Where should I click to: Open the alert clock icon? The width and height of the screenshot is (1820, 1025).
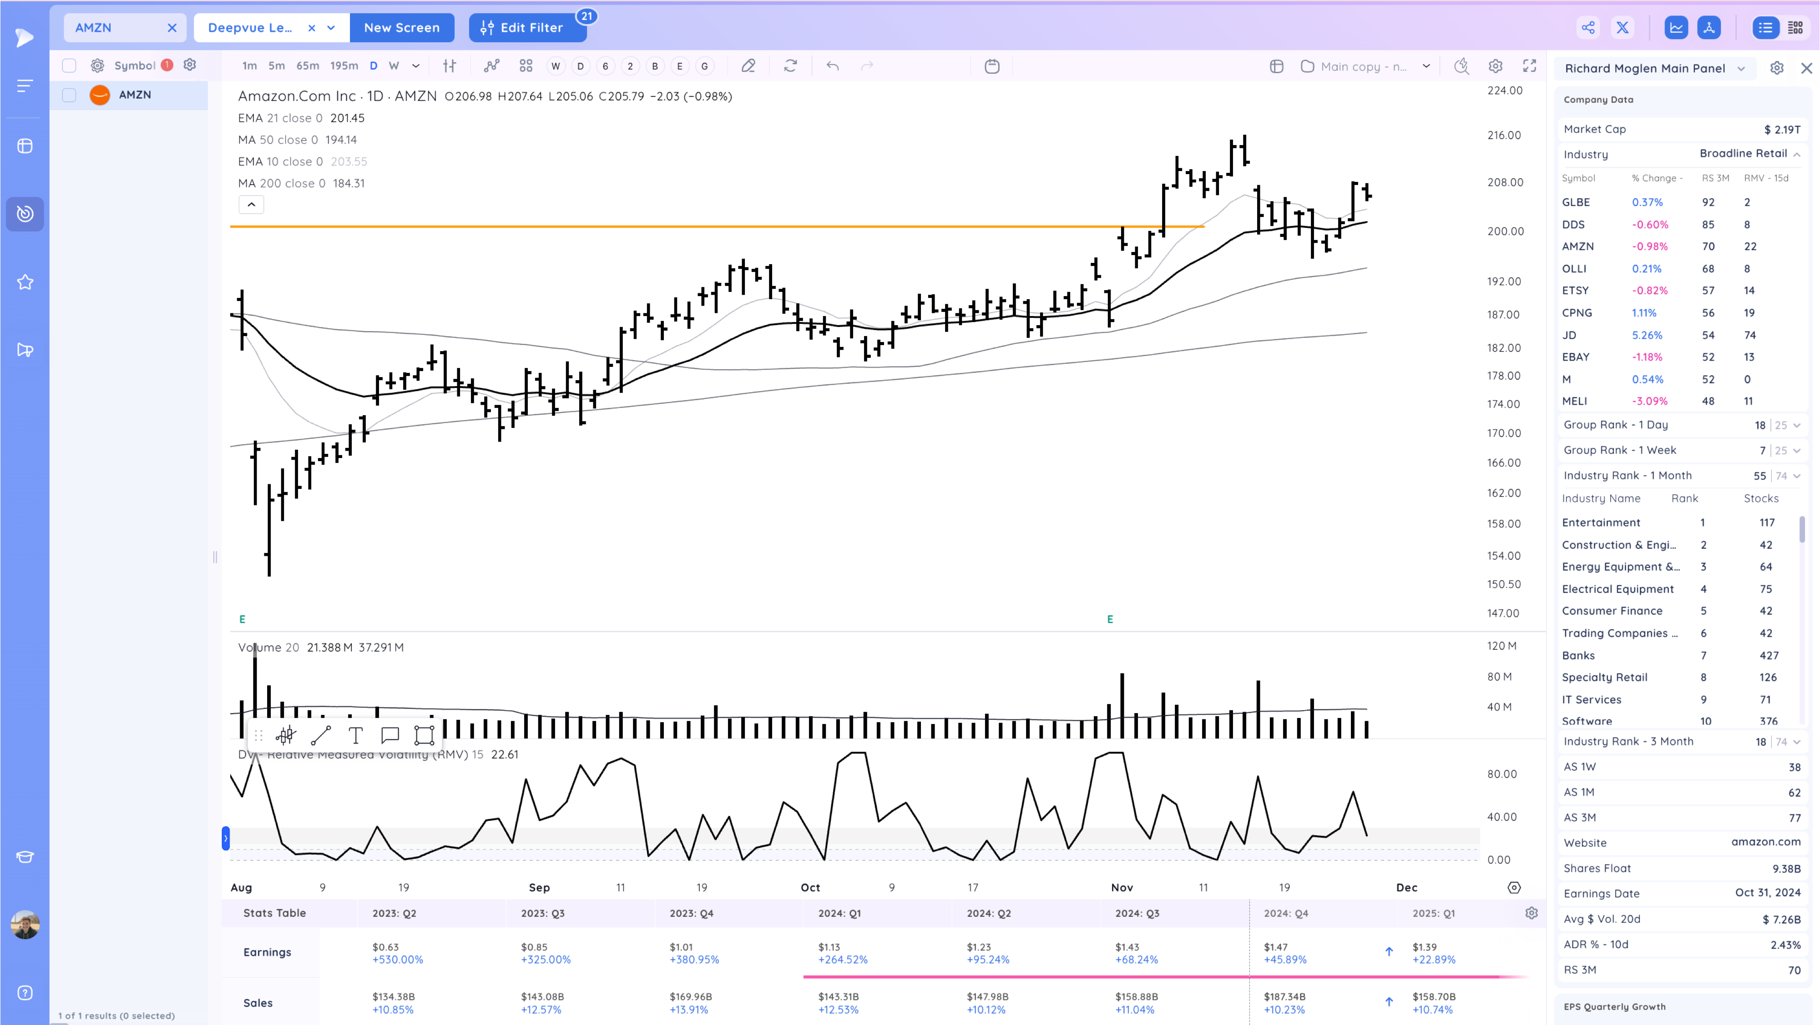pos(1462,65)
